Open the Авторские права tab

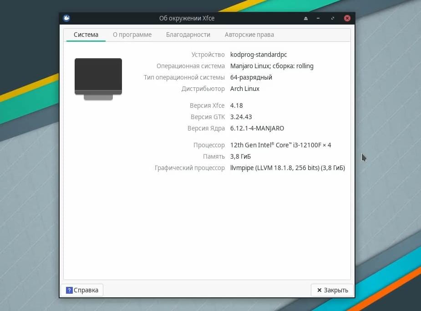coord(249,35)
